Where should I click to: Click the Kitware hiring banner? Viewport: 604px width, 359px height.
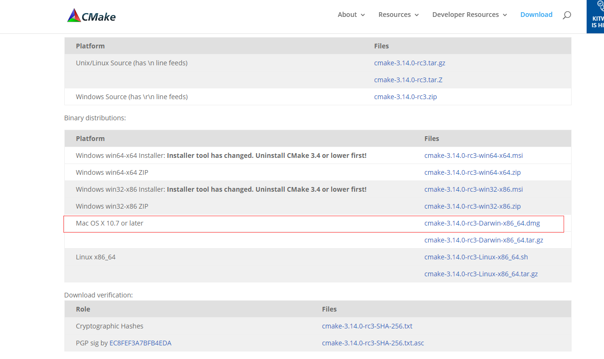[595, 16]
